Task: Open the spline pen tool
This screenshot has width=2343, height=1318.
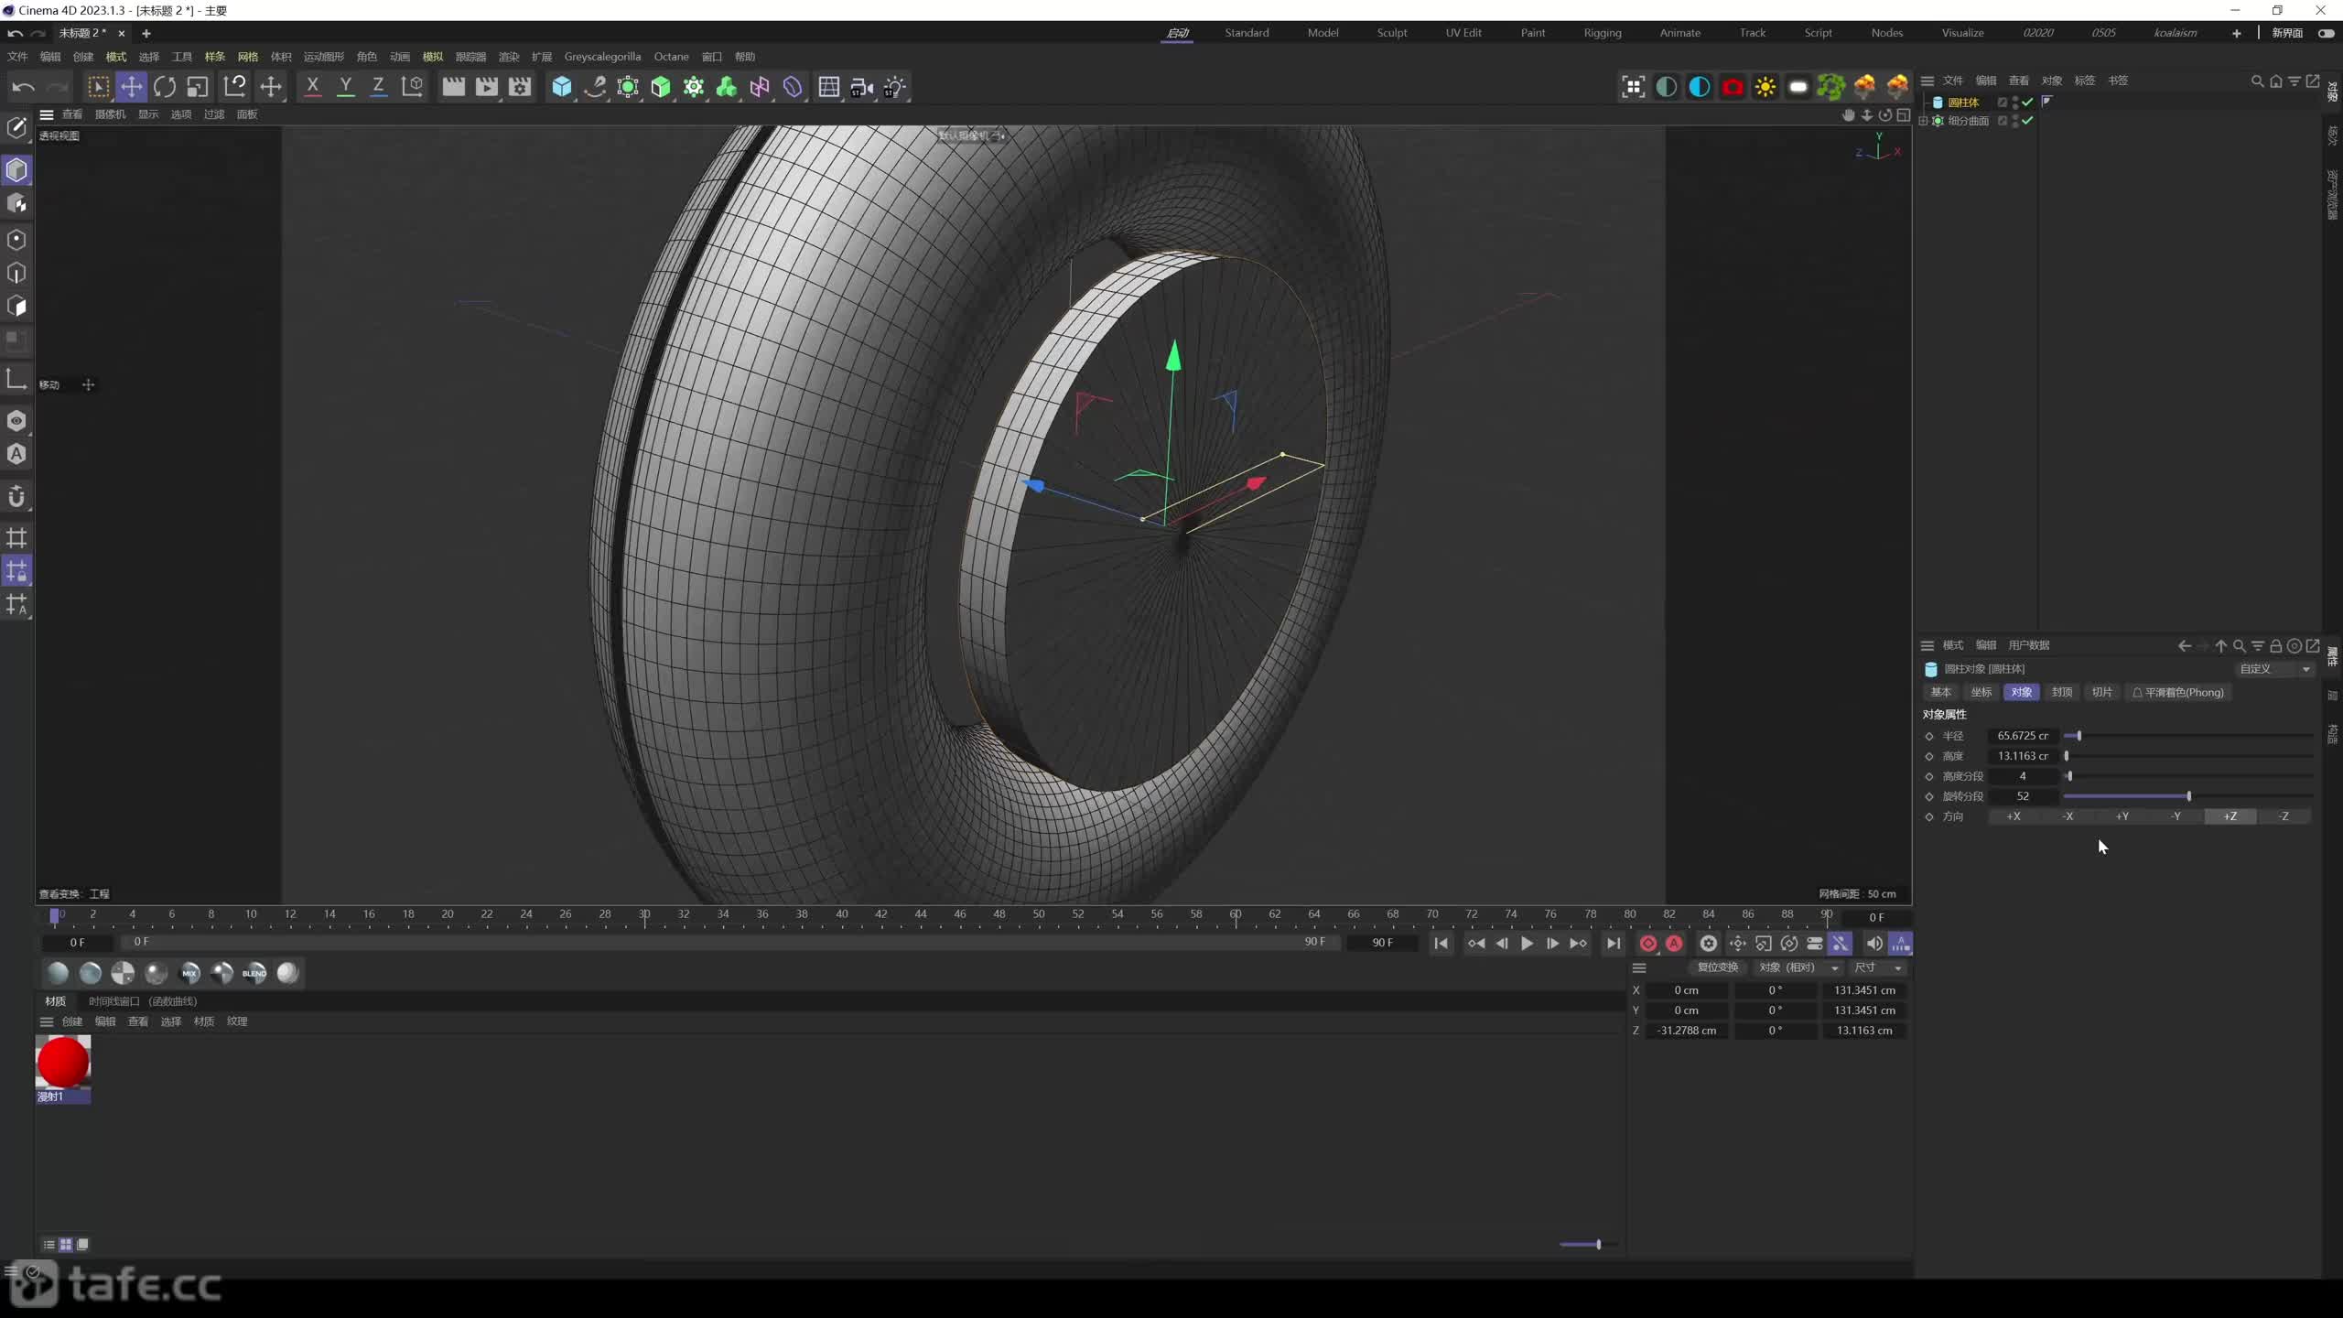Action: pyautogui.click(x=595, y=87)
